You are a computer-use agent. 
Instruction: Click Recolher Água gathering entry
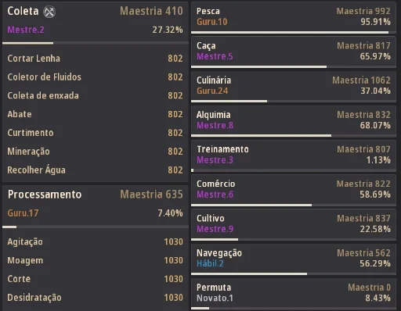point(95,170)
